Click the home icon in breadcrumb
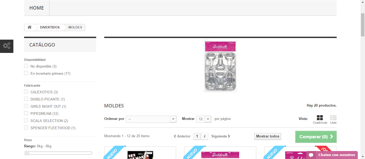365x159 pixels. tap(29, 27)
